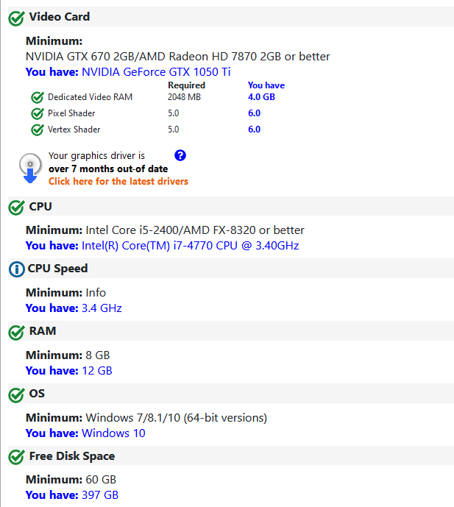The image size is (454, 507).
Task: Click 'Windows 7/8.1/10 (64-bit versions)' text
Action: point(177,418)
